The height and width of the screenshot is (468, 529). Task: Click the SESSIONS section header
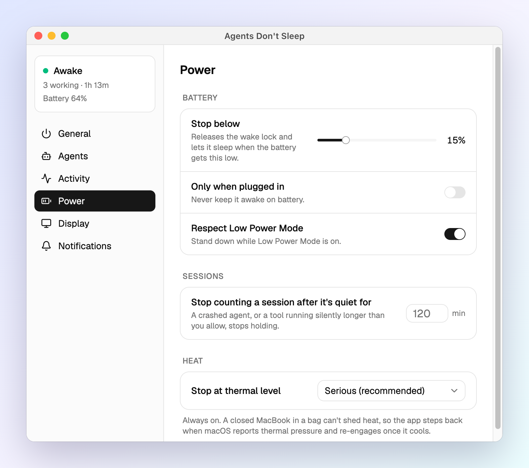(203, 276)
